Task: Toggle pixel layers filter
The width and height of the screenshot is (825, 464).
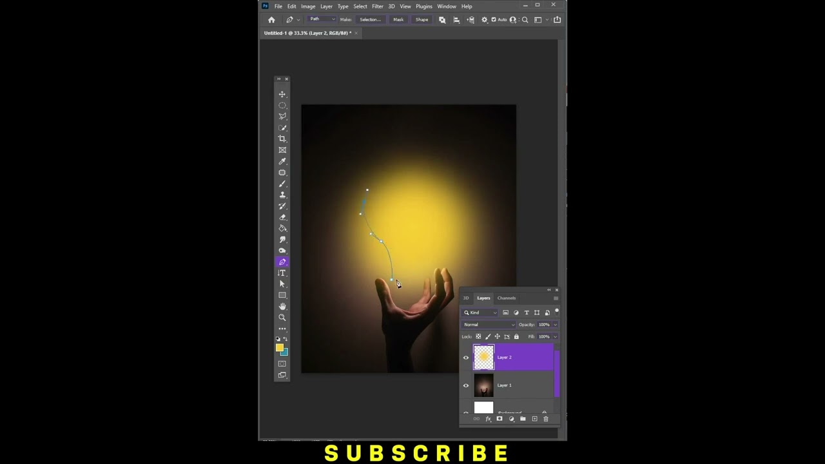Action: (505, 313)
